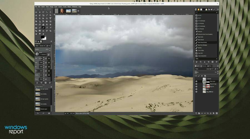Choose the Airbrush (Color From Gradient) preset
Screen dimensions: 250x139
206,34
